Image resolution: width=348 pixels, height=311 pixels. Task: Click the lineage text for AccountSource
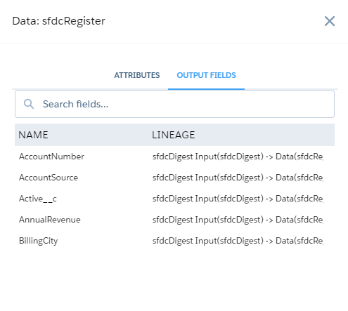pos(238,178)
